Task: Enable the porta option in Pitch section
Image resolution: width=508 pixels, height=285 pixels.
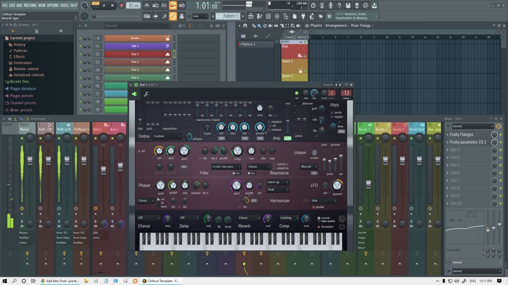Action: [x=332, y=113]
